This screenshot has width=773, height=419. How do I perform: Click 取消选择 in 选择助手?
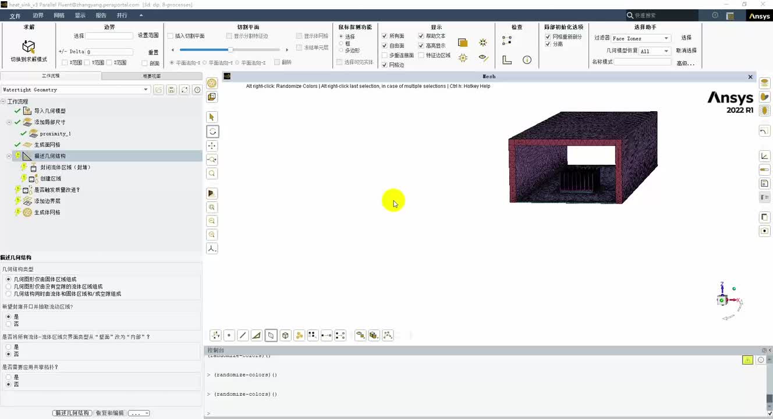click(686, 51)
